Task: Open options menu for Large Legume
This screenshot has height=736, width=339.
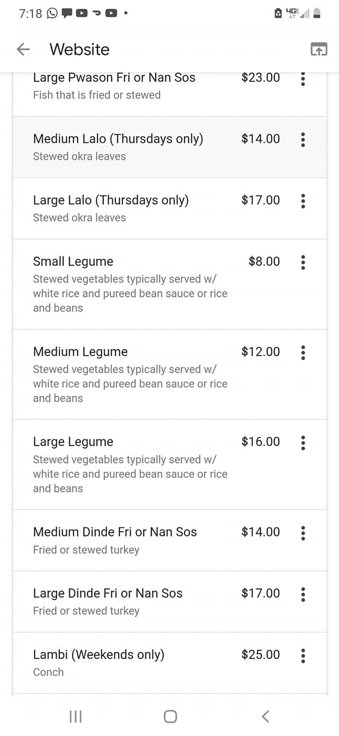Action: (x=303, y=442)
